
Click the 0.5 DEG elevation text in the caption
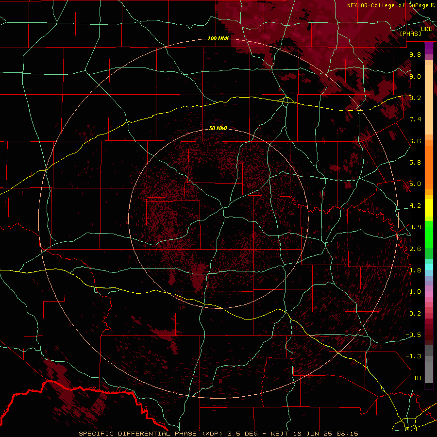(x=243, y=434)
